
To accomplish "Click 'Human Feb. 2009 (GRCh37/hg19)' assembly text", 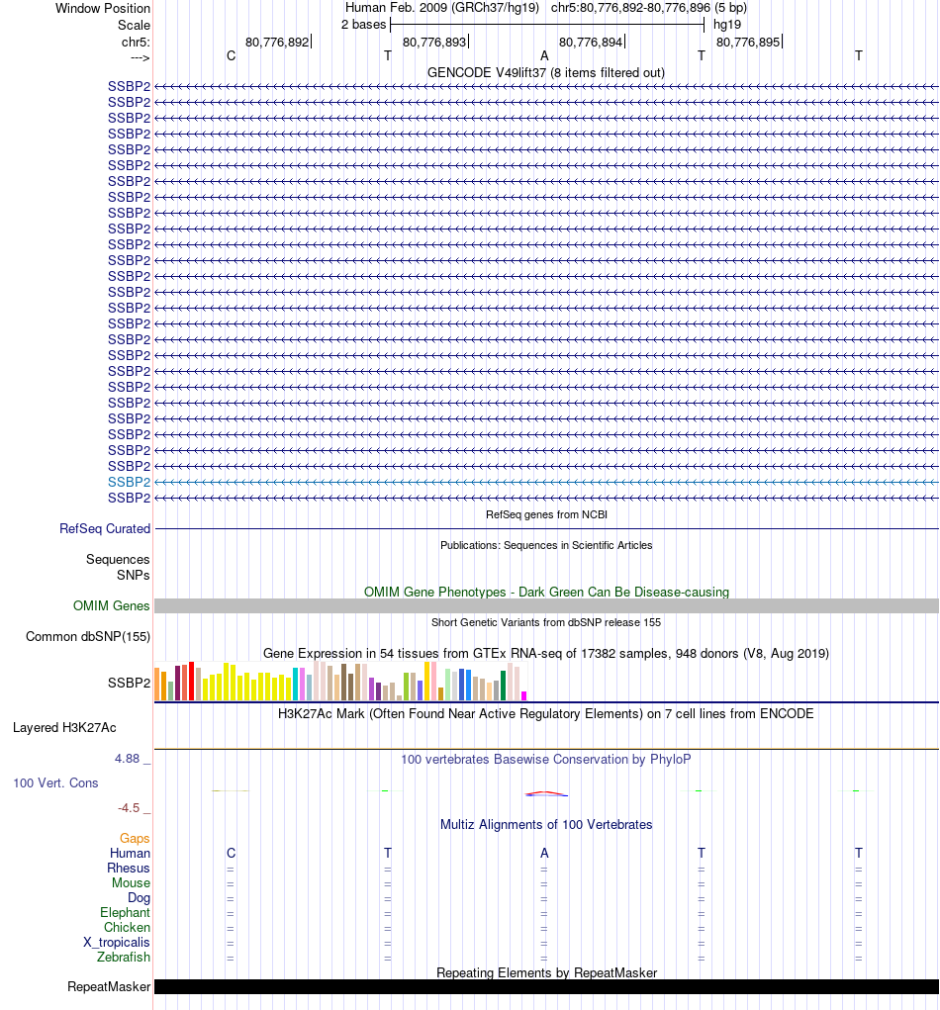I will click(x=442, y=8).
